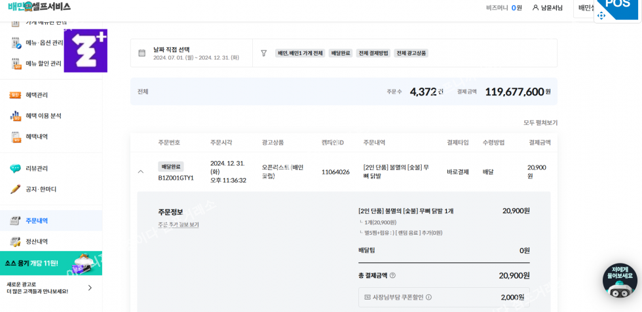Click the purple Z+ overlay icon
The image size is (642, 312).
(85, 50)
